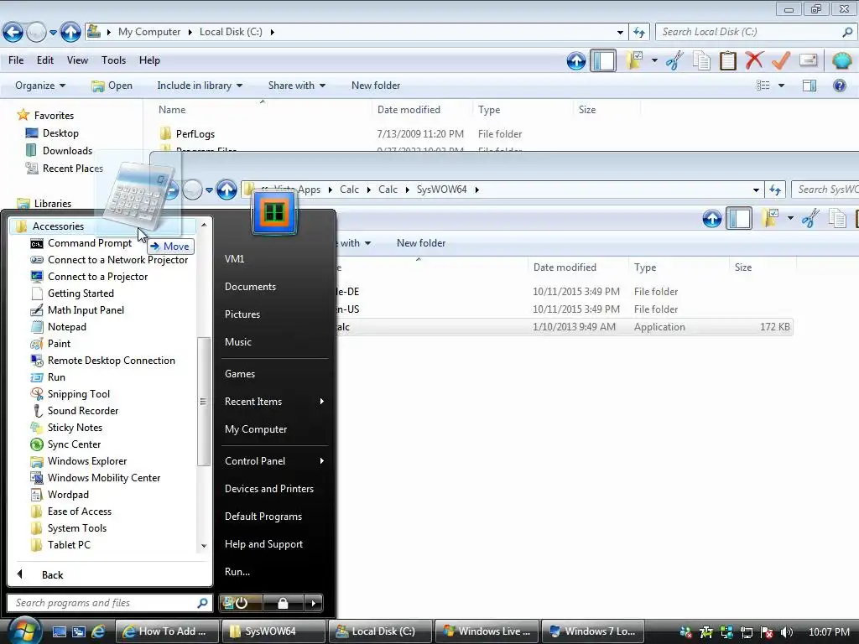Select the PerfLogs folder

pos(195,133)
